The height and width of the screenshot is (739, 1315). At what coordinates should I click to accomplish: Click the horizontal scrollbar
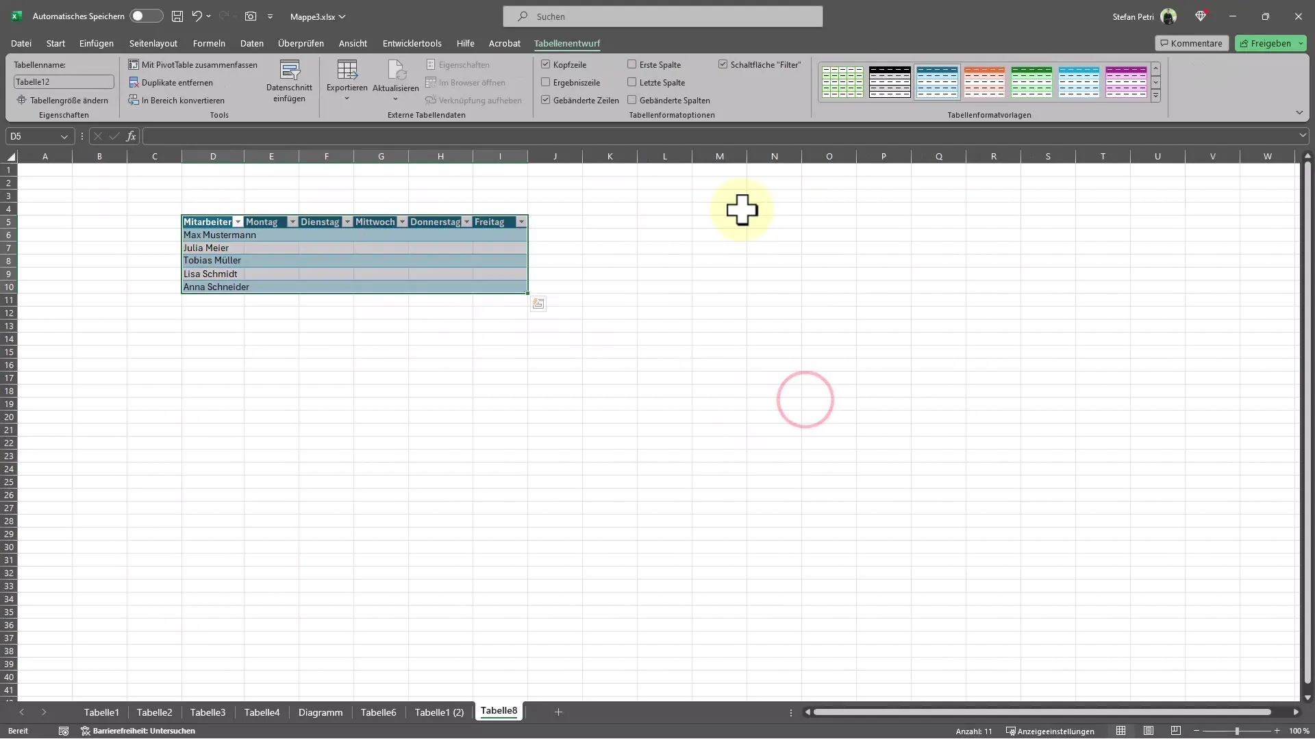[1042, 712]
